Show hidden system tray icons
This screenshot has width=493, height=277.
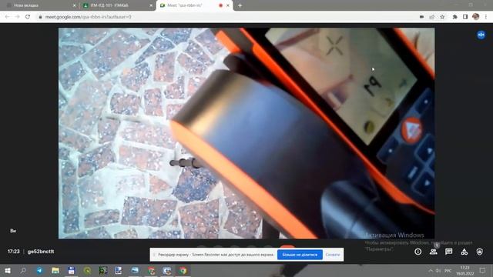(x=431, y=270)
